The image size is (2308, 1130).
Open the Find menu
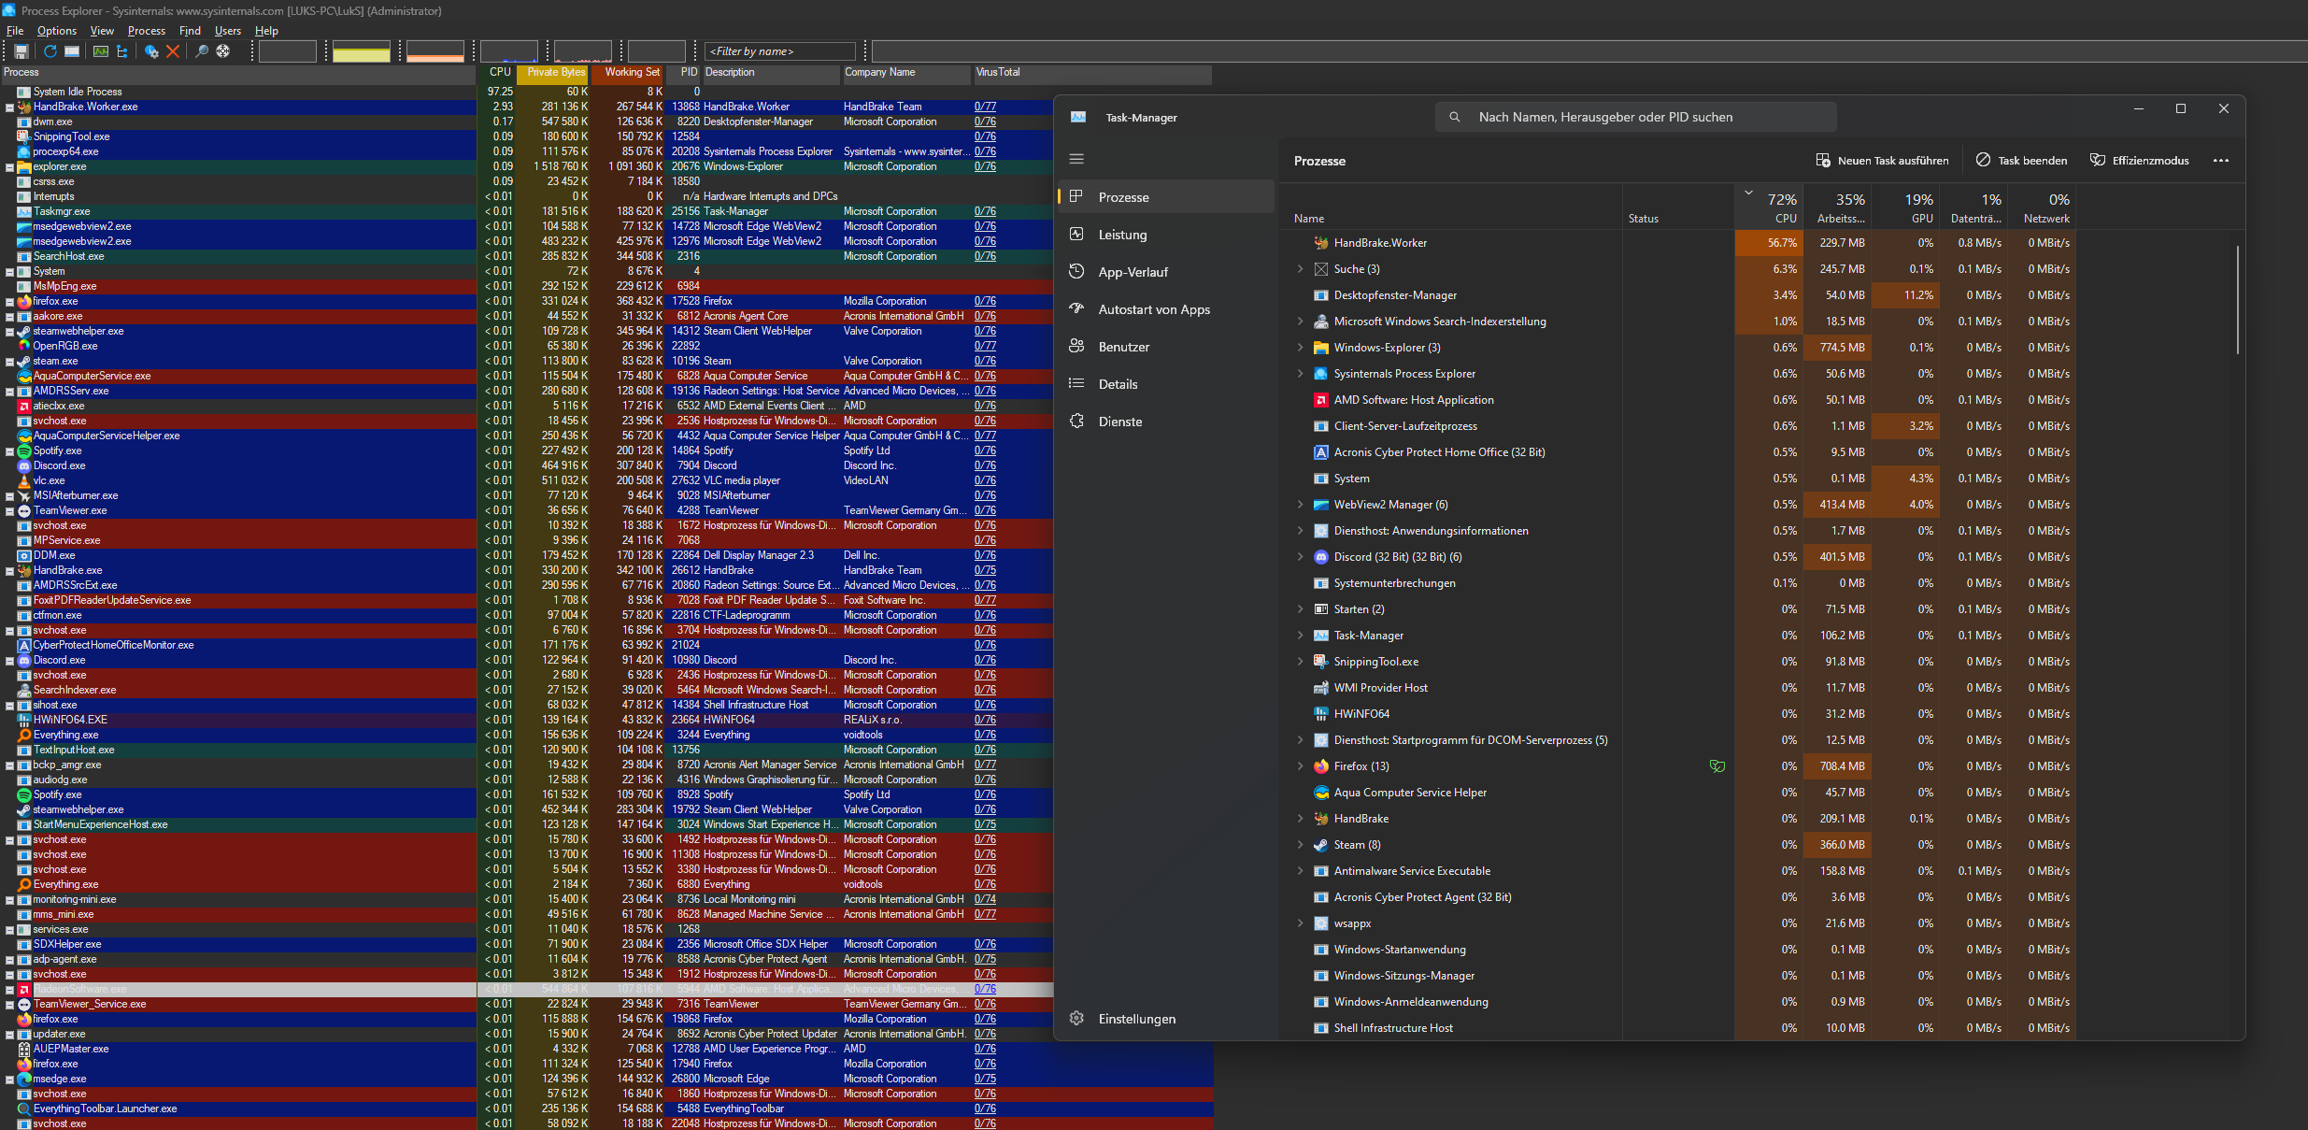(190, 31)
